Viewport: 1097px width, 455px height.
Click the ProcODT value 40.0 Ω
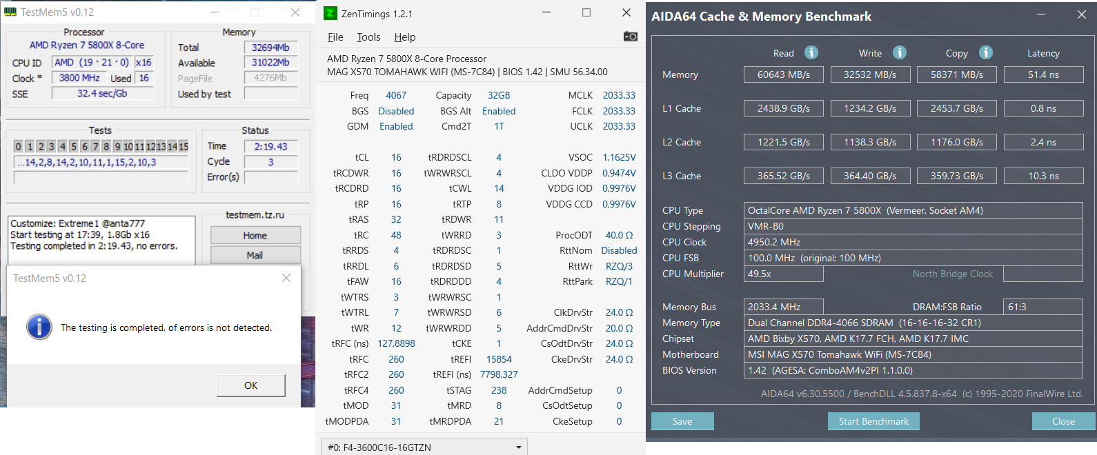pyautogui.click(x=619, y=235)
